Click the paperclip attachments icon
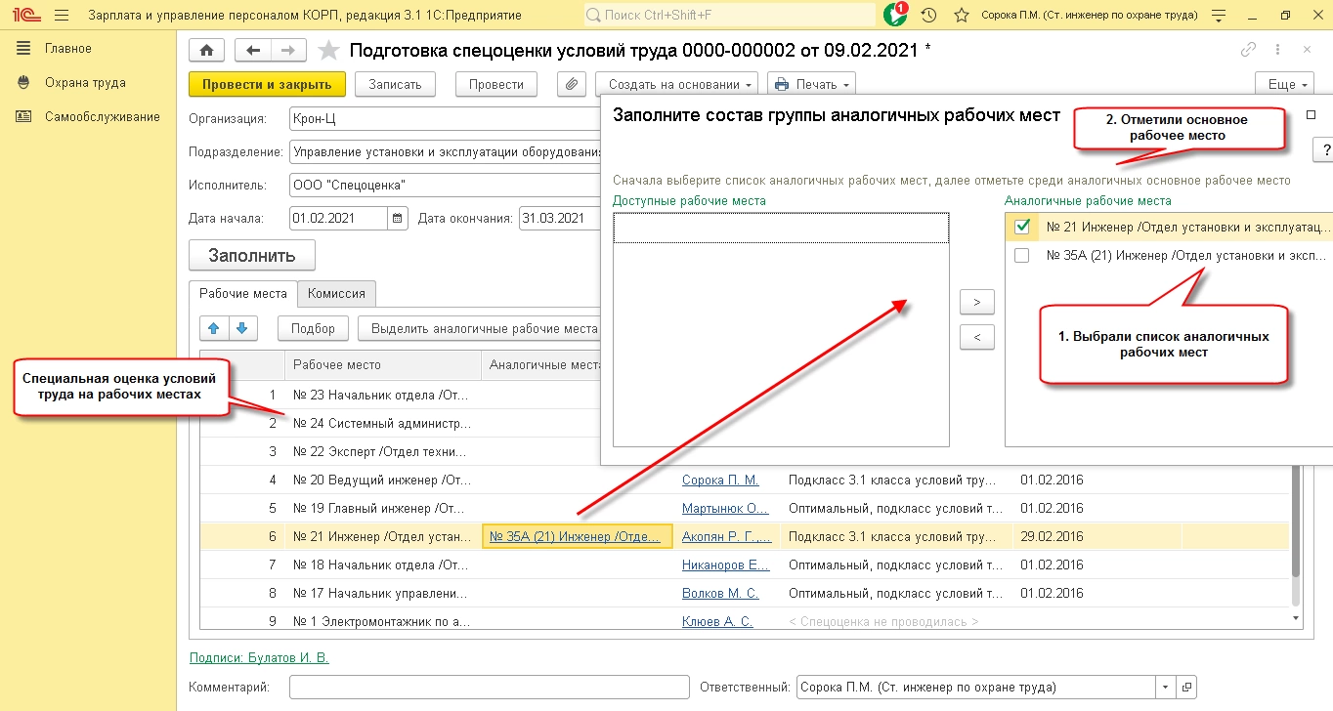Viewport: 1333px width, 711px height. [572, 84]
